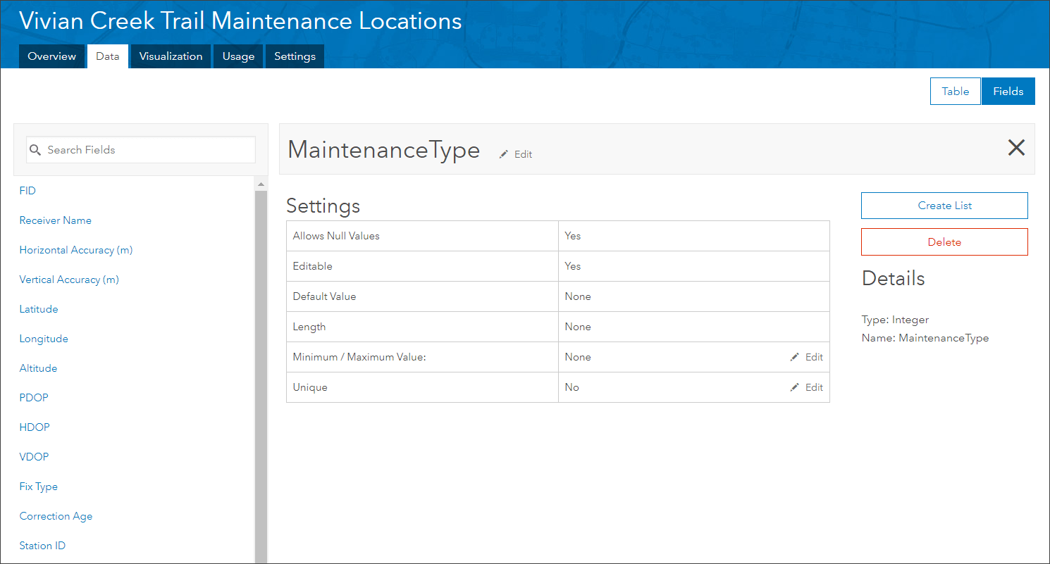Go to the Usage tab
Image resolution: width=1050 pixels, height=564 pixels.
[x=238, y=56]
